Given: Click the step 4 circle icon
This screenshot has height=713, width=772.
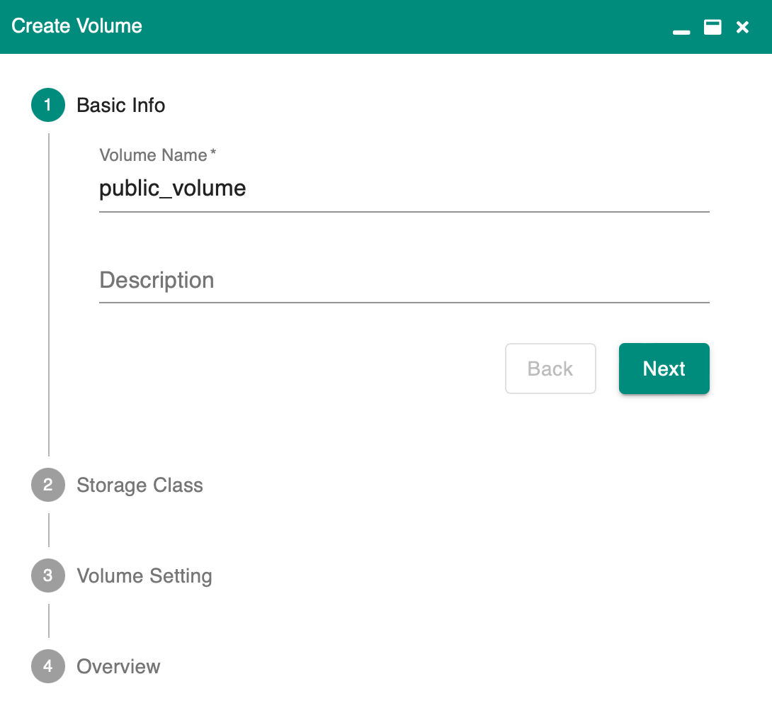Looking at the screenshot, I should pyautogui.click(x=47, y=666).
